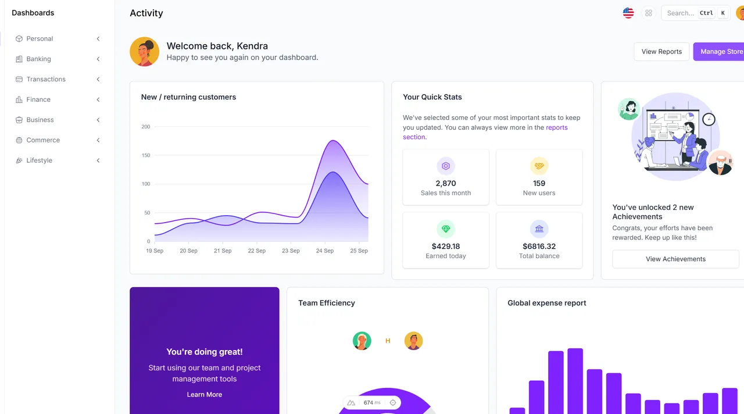Click the View Achievements button
The height and width of the screenshot is (414, 744).
(x=675, y=259)
